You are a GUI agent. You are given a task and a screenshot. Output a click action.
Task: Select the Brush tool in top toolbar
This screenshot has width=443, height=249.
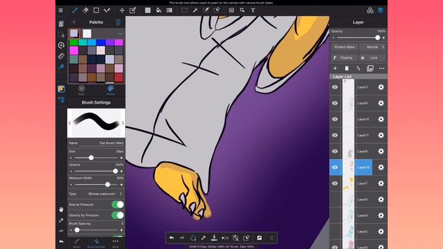coord(75,10)
